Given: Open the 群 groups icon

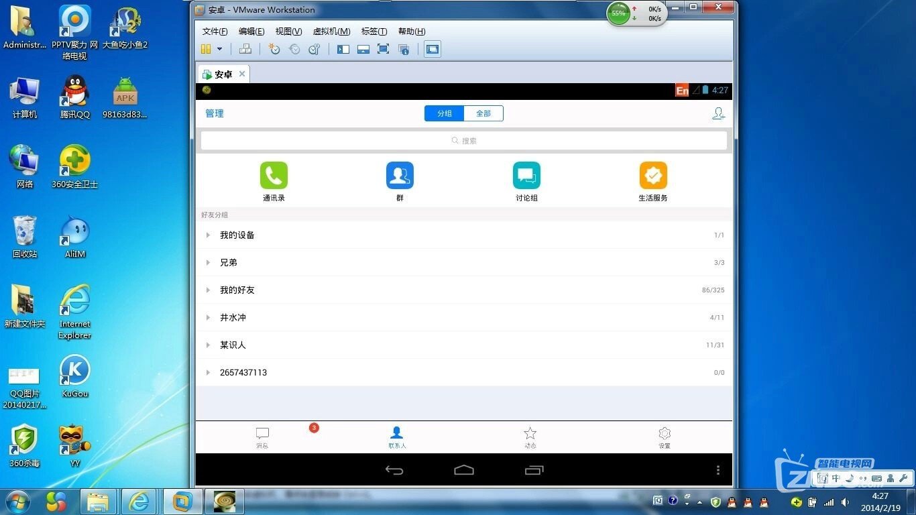Looking at the screenshot, I should coord(400,176).
